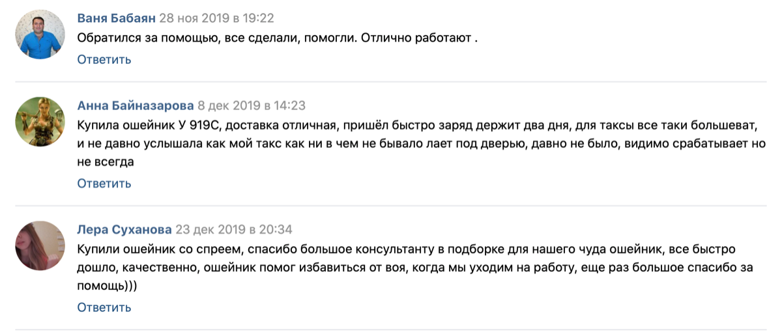Click the line starting 'Купили ошейник со спреем'
Viewport: 782px width, 334px height.
point(406,249)
